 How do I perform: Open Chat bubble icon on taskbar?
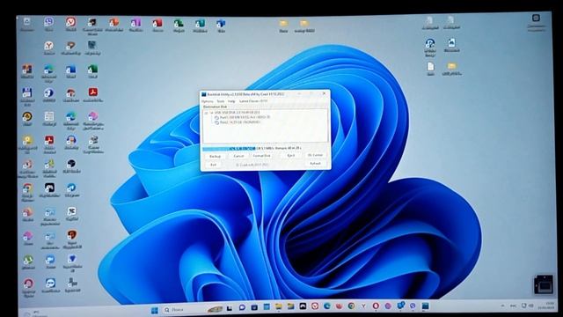point(242,307)
